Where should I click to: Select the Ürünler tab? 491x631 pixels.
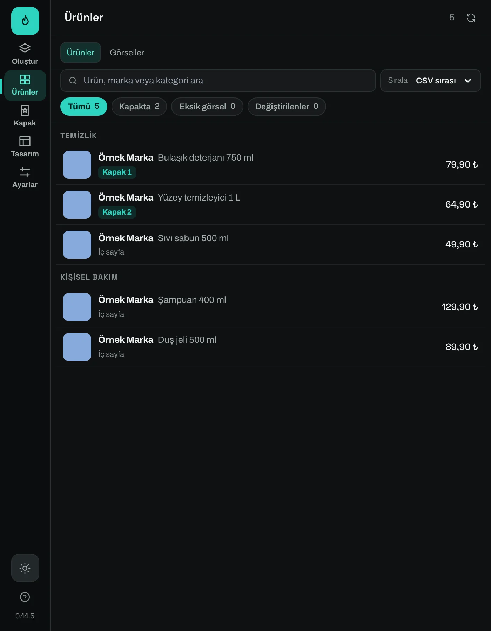tap(81, 53)
